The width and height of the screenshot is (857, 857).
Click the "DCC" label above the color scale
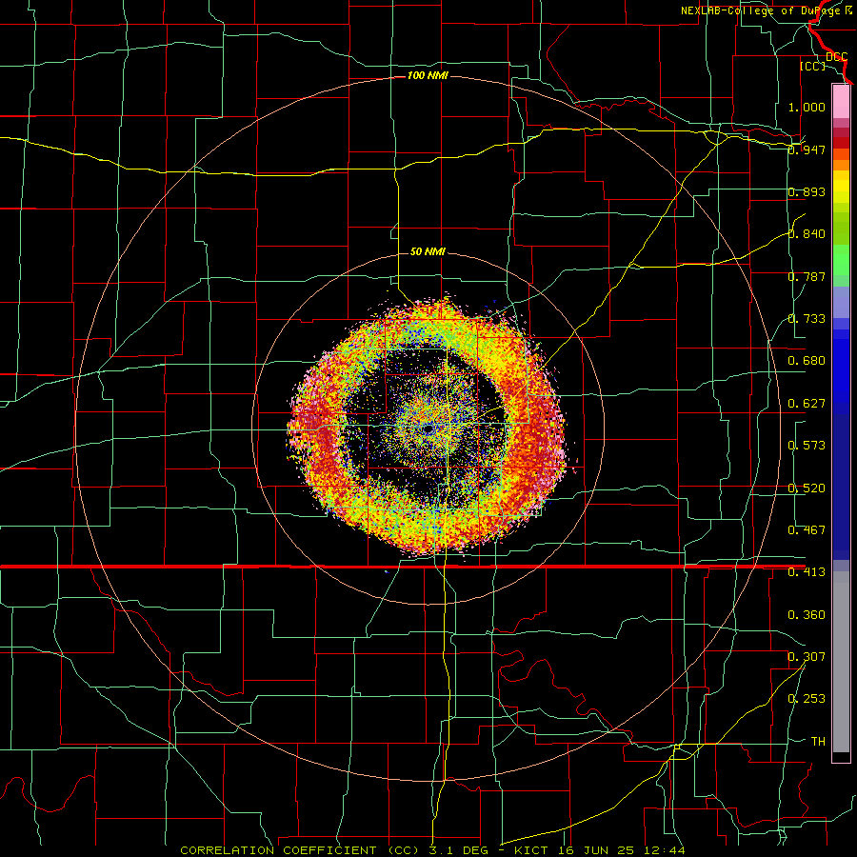[836, 56]
